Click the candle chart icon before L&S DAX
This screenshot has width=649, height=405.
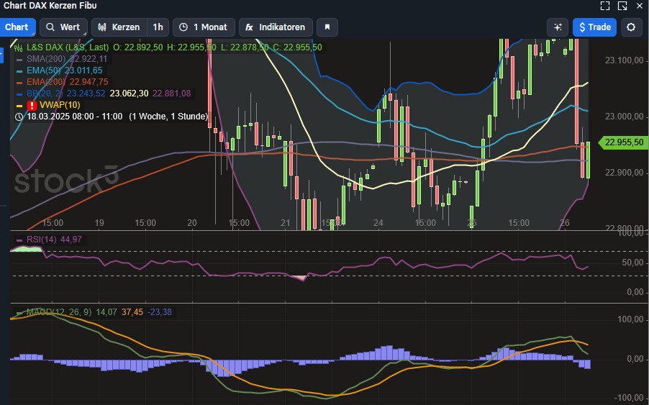point(19,47)
